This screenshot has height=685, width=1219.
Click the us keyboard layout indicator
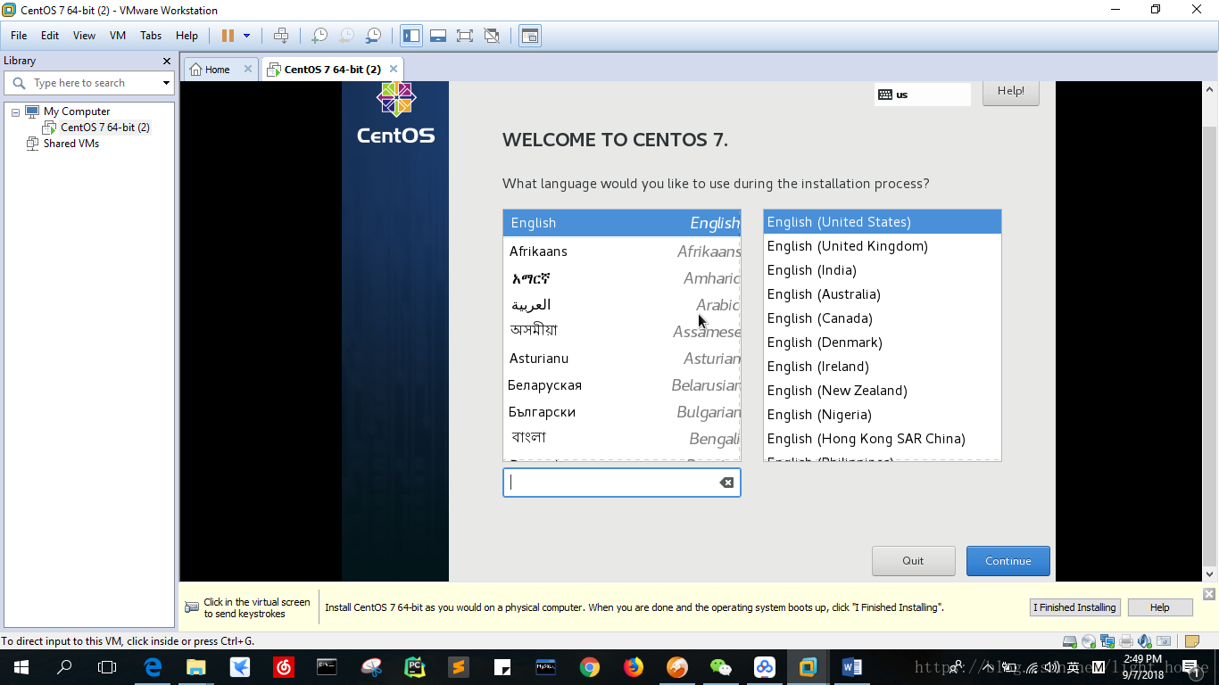[923, 95]
